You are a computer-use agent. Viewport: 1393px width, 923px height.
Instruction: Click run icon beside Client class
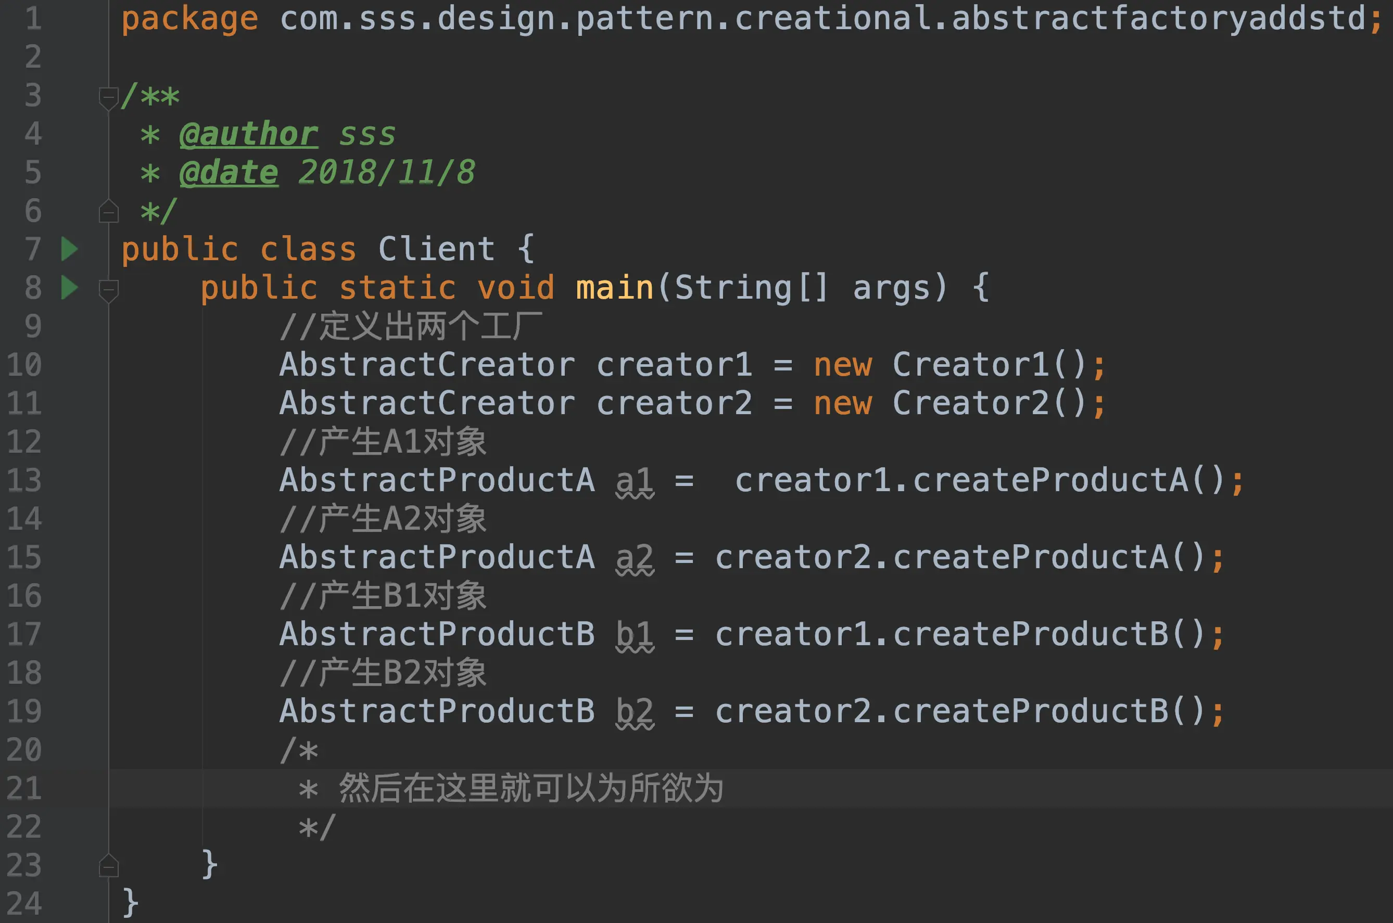point(69,249)
